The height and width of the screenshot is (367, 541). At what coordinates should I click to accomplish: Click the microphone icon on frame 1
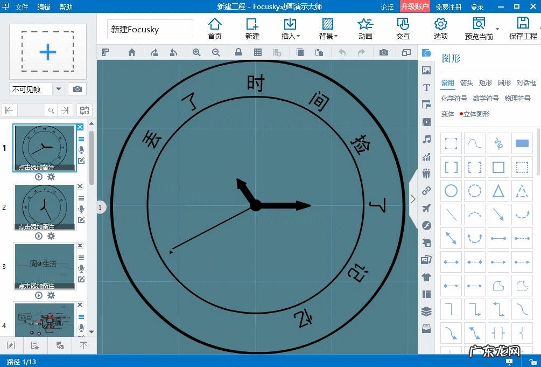coord(81,150)
